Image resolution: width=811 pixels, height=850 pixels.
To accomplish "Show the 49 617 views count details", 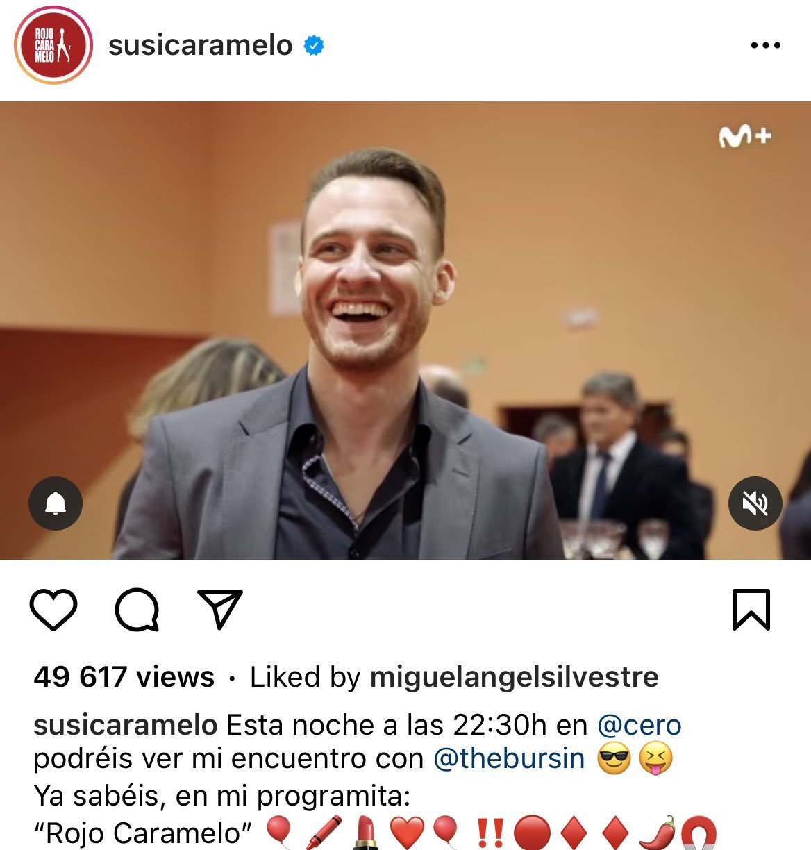I will [124, 676].
